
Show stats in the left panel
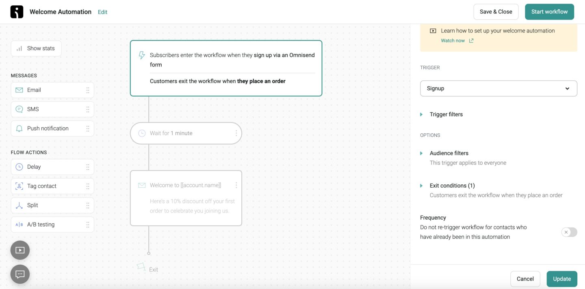coord(36,48)
